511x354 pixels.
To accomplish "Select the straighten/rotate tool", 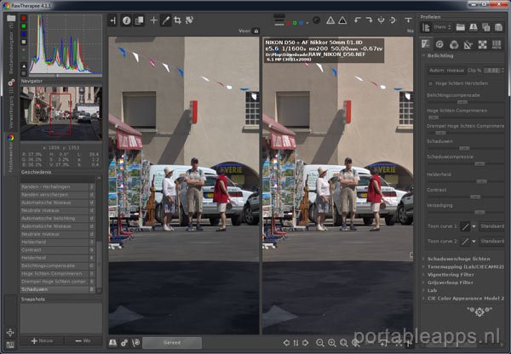I will 189,20.
